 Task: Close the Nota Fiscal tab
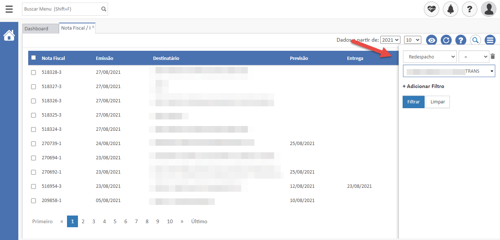(93, 27)
